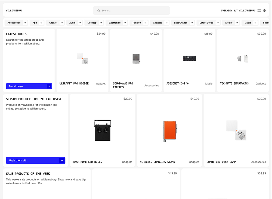Focus the Search input field
The image size is (272, 199).
[x=131, y=11]
